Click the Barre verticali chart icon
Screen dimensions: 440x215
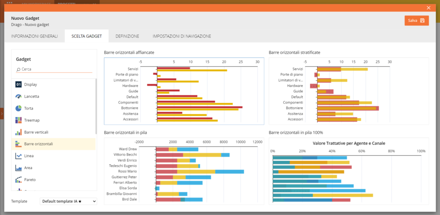18,132
